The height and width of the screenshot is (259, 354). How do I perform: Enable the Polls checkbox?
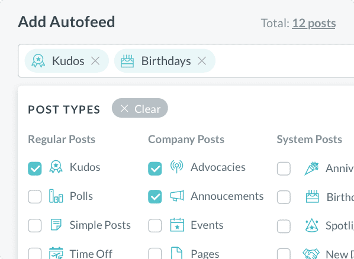coord(35,196)
